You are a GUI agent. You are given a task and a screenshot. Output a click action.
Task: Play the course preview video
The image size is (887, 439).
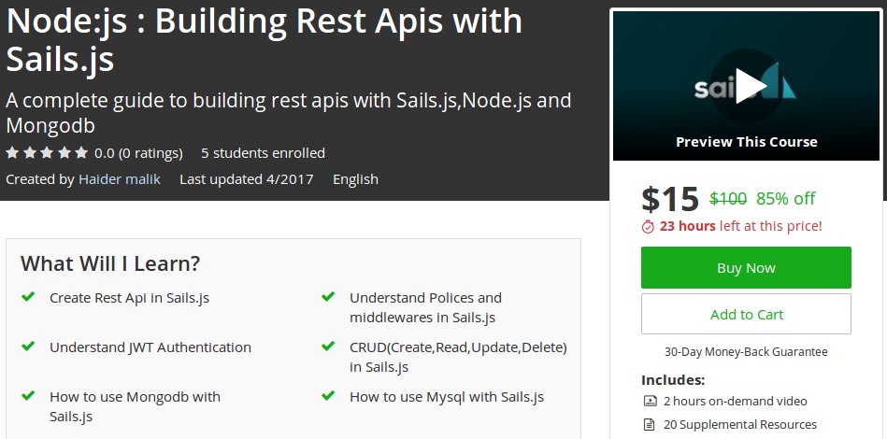click(x=746, y=86)
